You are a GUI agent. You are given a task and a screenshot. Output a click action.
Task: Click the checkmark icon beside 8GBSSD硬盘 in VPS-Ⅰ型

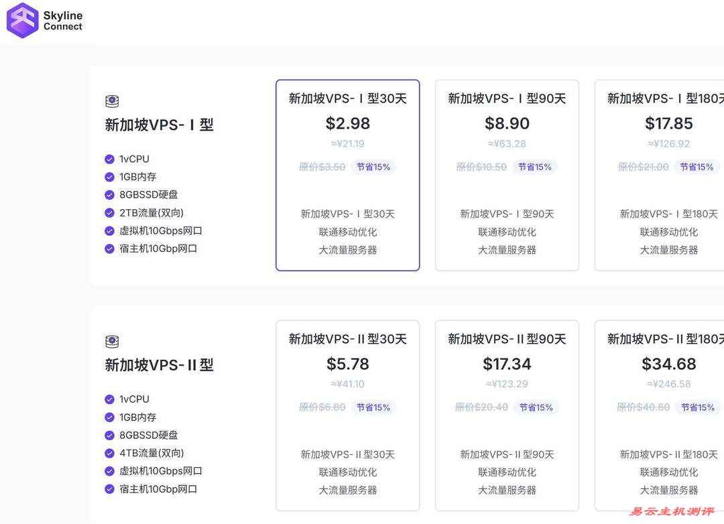[109, 194]
